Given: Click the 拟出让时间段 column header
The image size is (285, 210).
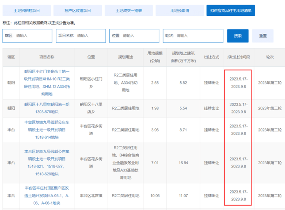Looking at the screenshot, I should pyautogui.click(x=238, y=57).
